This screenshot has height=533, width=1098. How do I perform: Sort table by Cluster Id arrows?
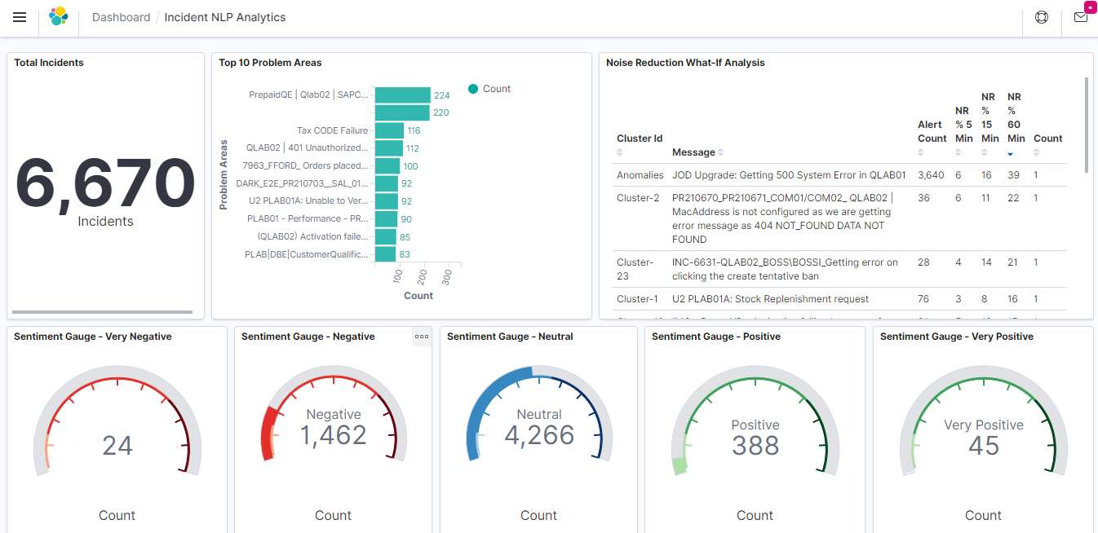click(x=620, y=152)
